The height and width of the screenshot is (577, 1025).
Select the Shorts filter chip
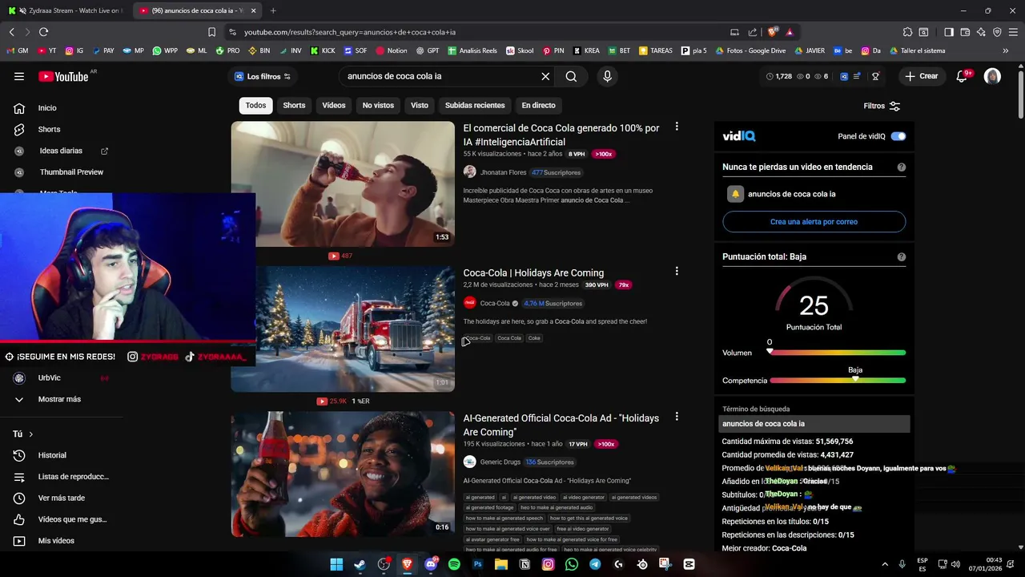pos(294,105)
